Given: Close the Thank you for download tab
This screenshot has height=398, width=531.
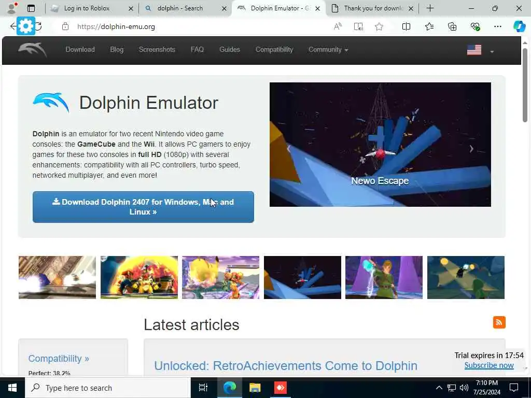Looking at the screenshot, I should point(411,9).
